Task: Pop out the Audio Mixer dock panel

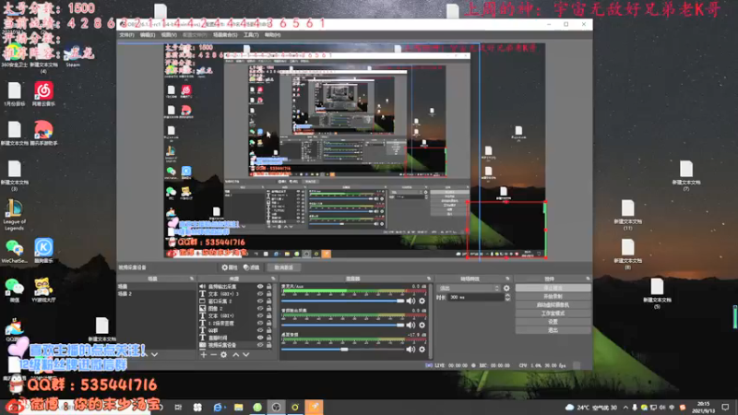Action: (x=428, y=279)
